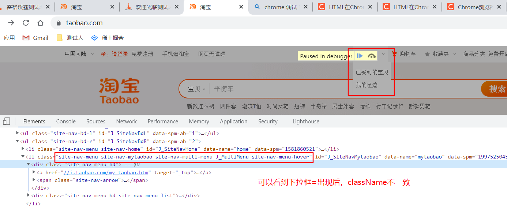Click the 时尚女鞋 hot search link

point(278,106)
